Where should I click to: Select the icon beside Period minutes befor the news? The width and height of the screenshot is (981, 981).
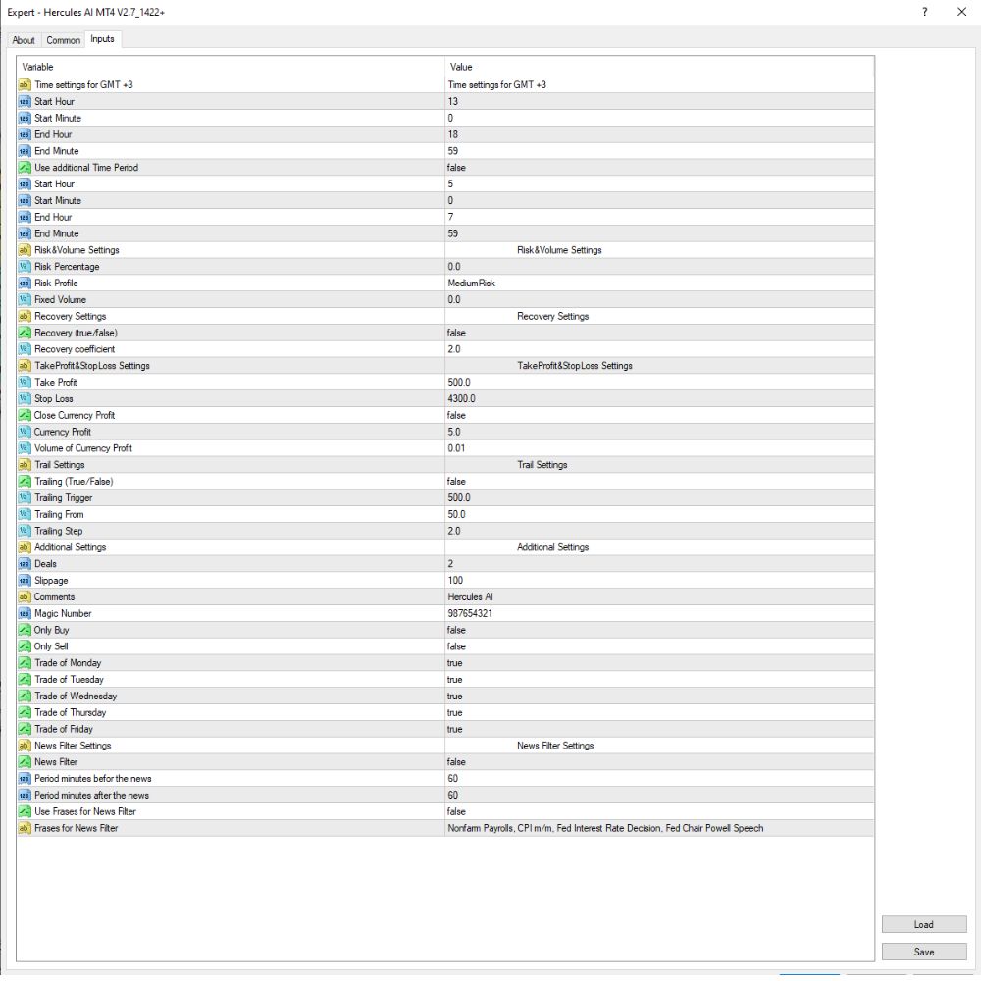coord(25,779)
